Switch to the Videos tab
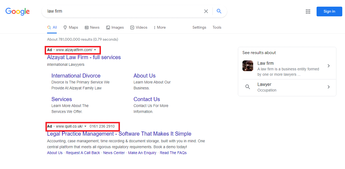 (x=139, y=27)
